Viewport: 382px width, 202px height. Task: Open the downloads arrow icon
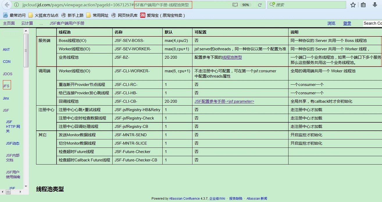click(375, 5)
